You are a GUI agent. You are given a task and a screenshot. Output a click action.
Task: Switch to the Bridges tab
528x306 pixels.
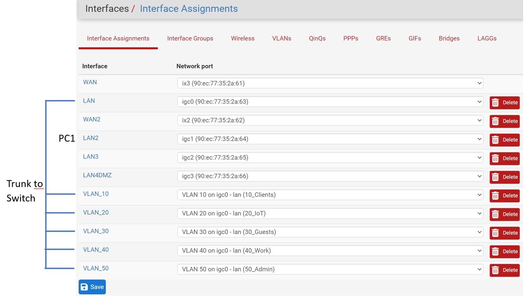pyautogui.click(x=449, y=38)
